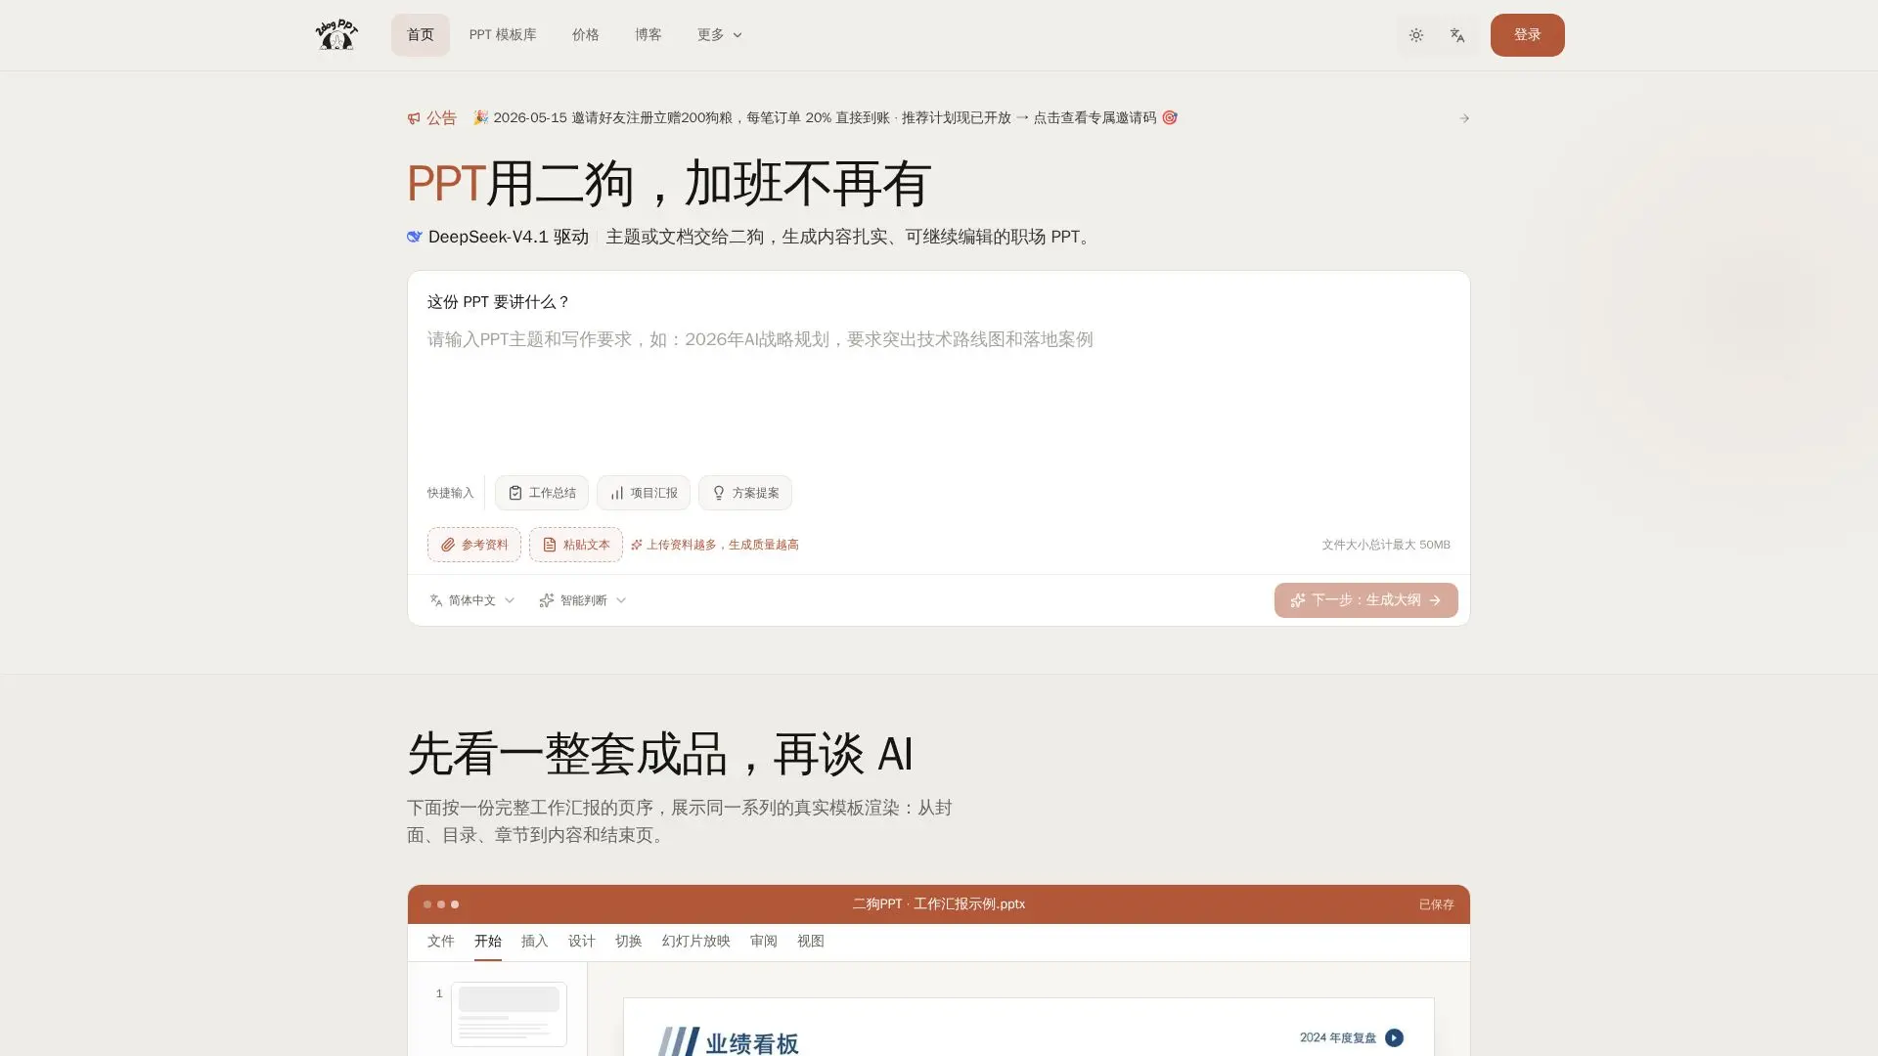Open 价格 pricing page
1878x1056 pixels.
tap(585, 35)
